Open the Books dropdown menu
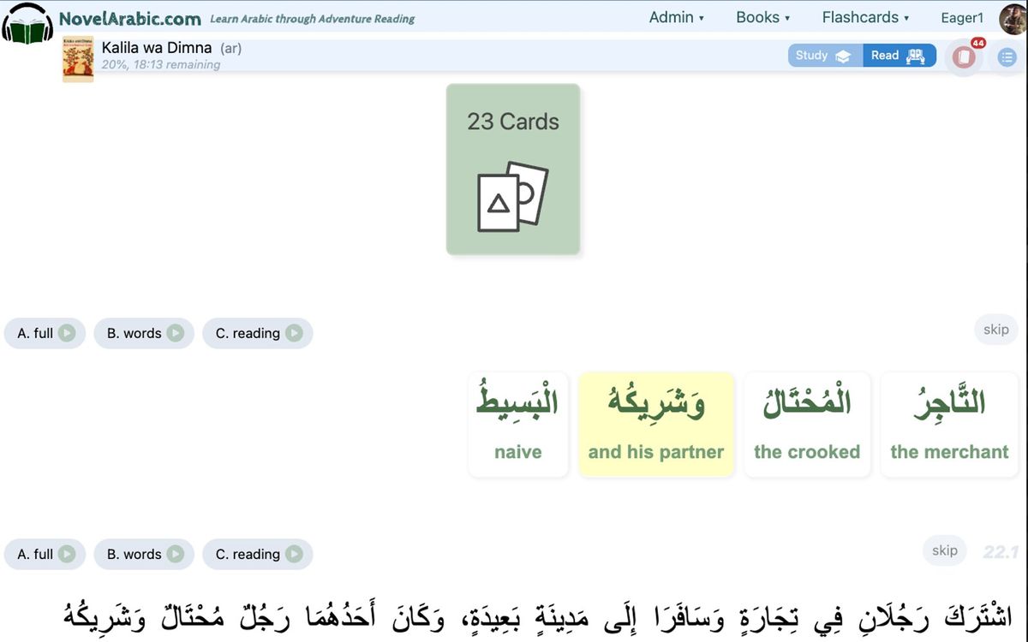This screenshot has height=642, width=1028. point(762,17)
